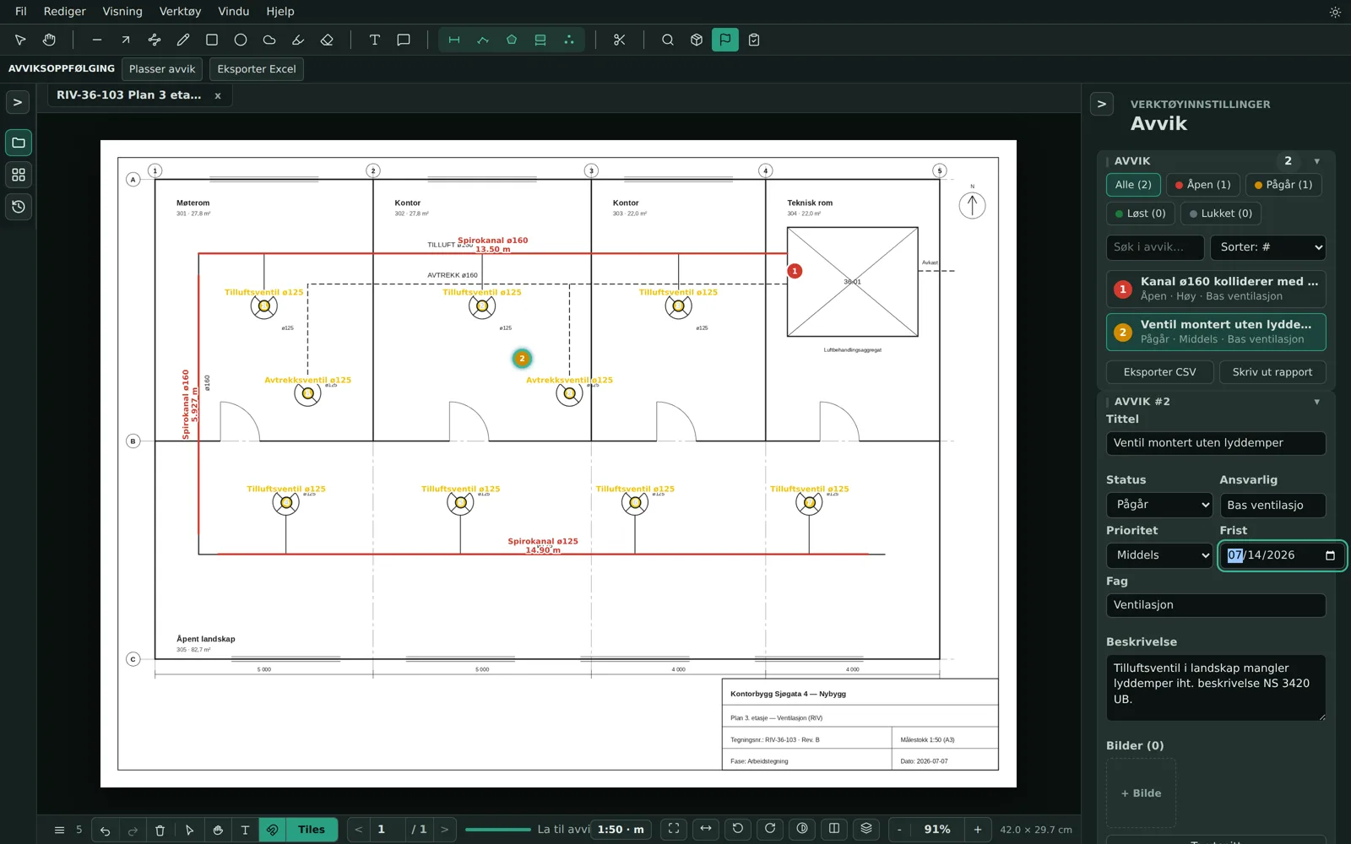The width and height of the screenshot is (1351, 844).
Task: Open the Verktøy menu
Action: pos(180,12)
